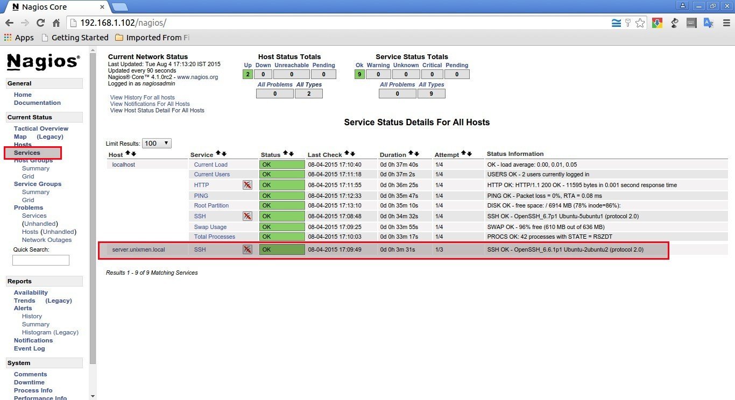
Task: Reload the Nagios page
Action: (x=40, y=23)
